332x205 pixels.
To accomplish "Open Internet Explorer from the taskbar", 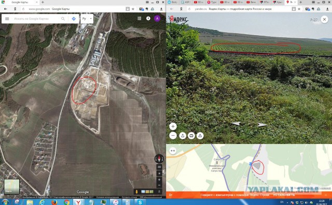I will [42, 202].
